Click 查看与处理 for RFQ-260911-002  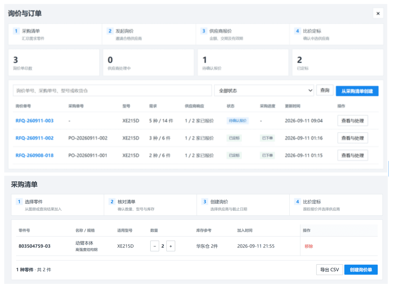352,138
